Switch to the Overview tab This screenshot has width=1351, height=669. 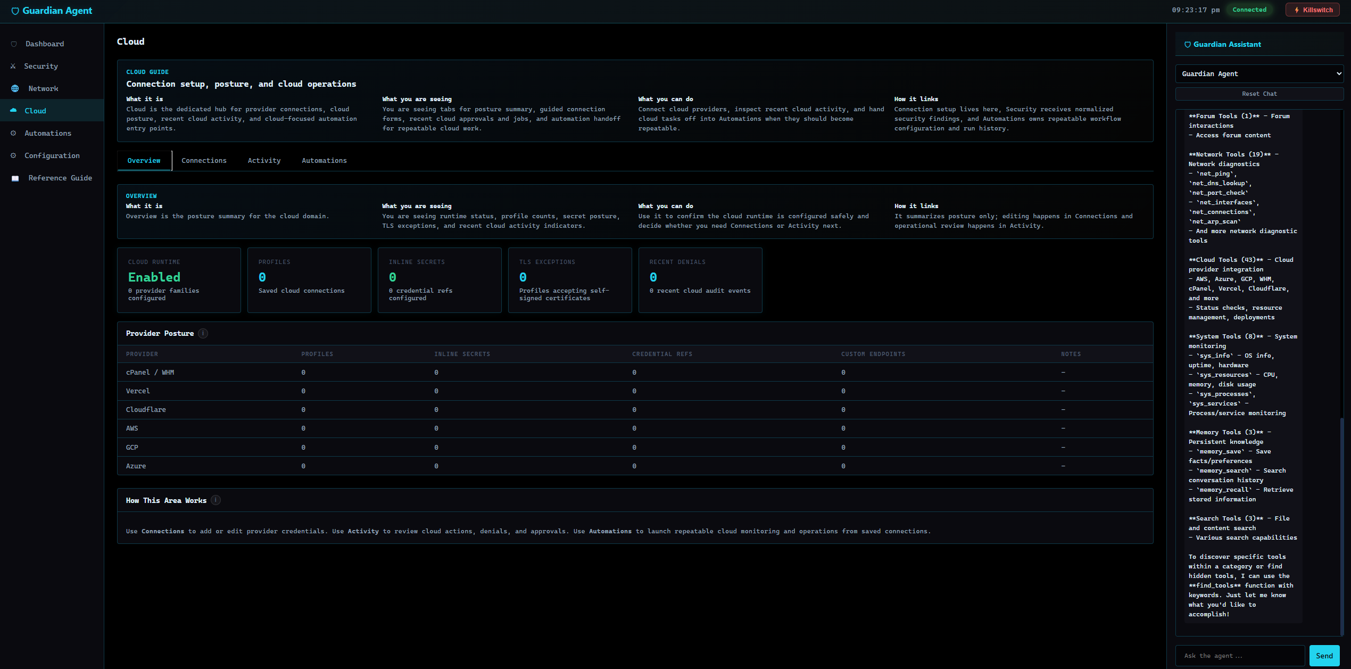(x=144, y=160)
